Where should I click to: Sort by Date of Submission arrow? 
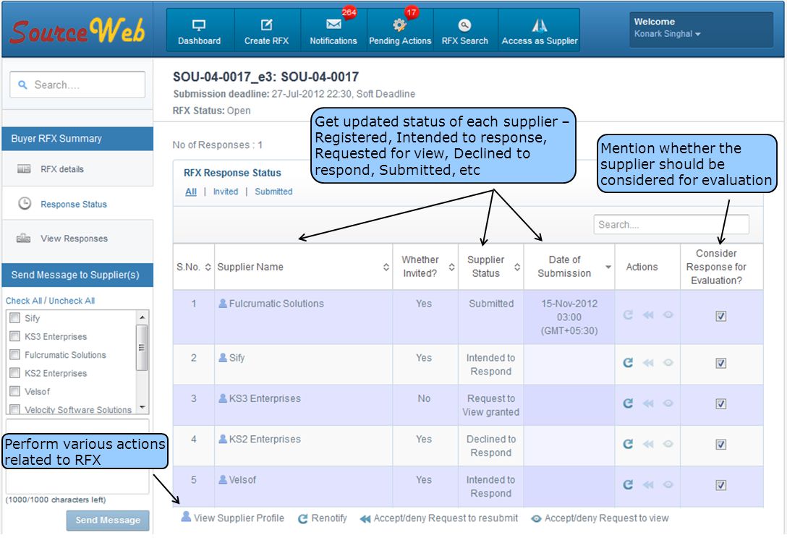click(608, 267)
